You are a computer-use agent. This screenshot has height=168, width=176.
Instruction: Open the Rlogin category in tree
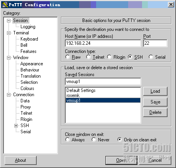26,119
